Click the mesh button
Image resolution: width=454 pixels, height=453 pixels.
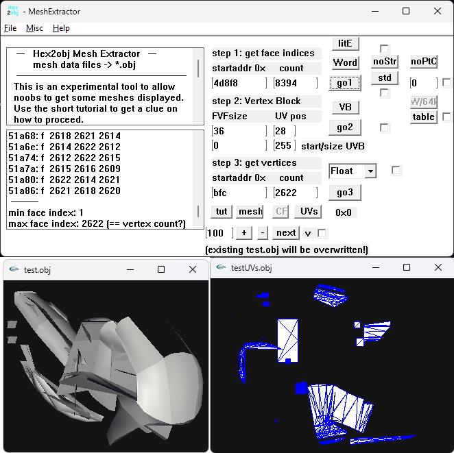250,212
